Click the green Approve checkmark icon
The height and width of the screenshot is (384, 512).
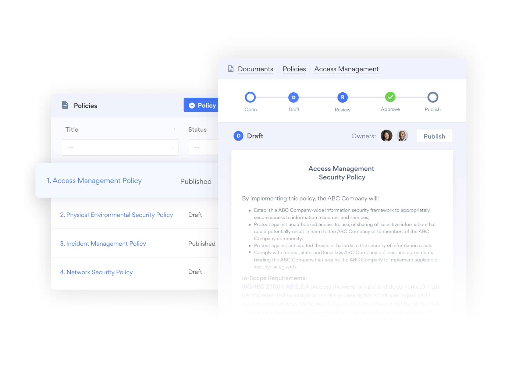click(x=390, y=97)
